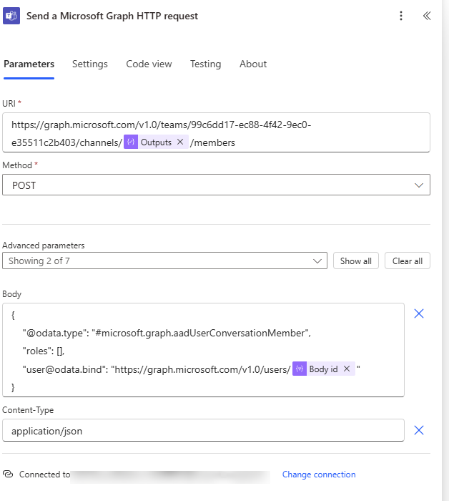Delete the Body parameter with blue X
Screen dimensions: 449x501
click(x=419, y=313)
